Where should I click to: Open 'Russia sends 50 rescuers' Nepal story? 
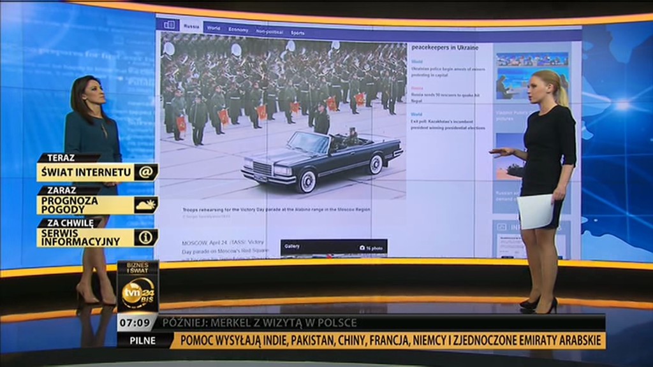(444, 97)
